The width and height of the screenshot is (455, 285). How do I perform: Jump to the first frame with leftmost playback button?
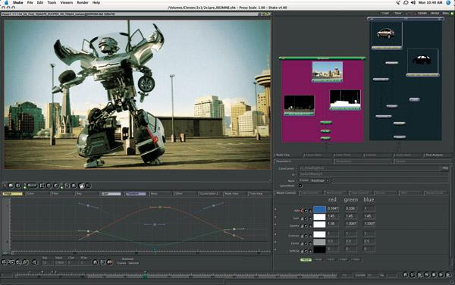tap(406, 275)
